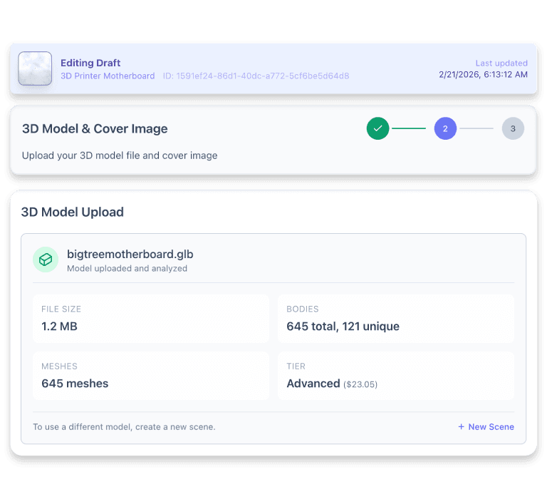The width and height of the screenshot is (547, 477).
Task: Select step 2 in the progress indicator
Action: (445, 128)
